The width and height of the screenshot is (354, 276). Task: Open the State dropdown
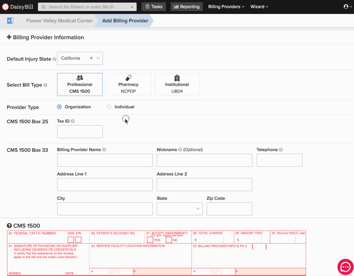tap(180, 209)
